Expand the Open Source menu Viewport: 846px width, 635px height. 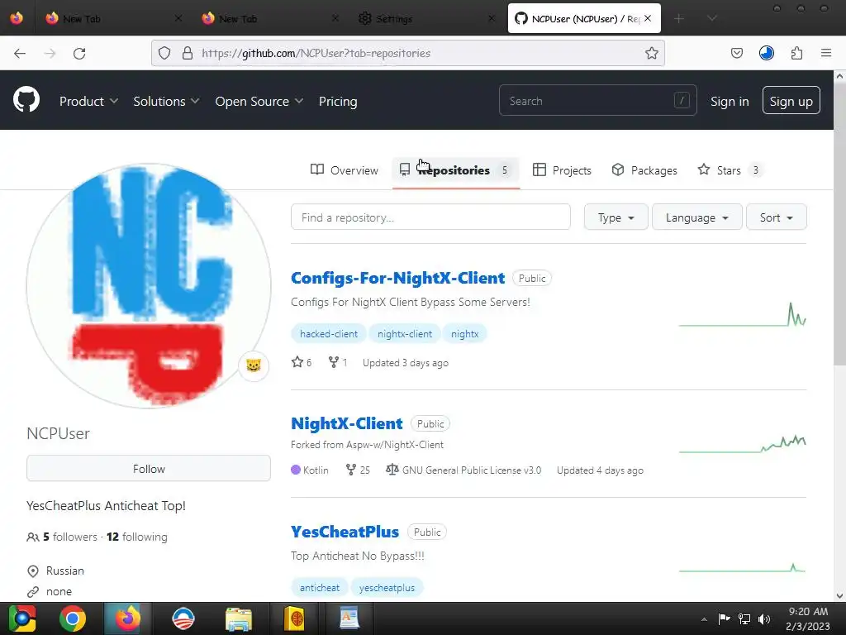coord(259,101)
